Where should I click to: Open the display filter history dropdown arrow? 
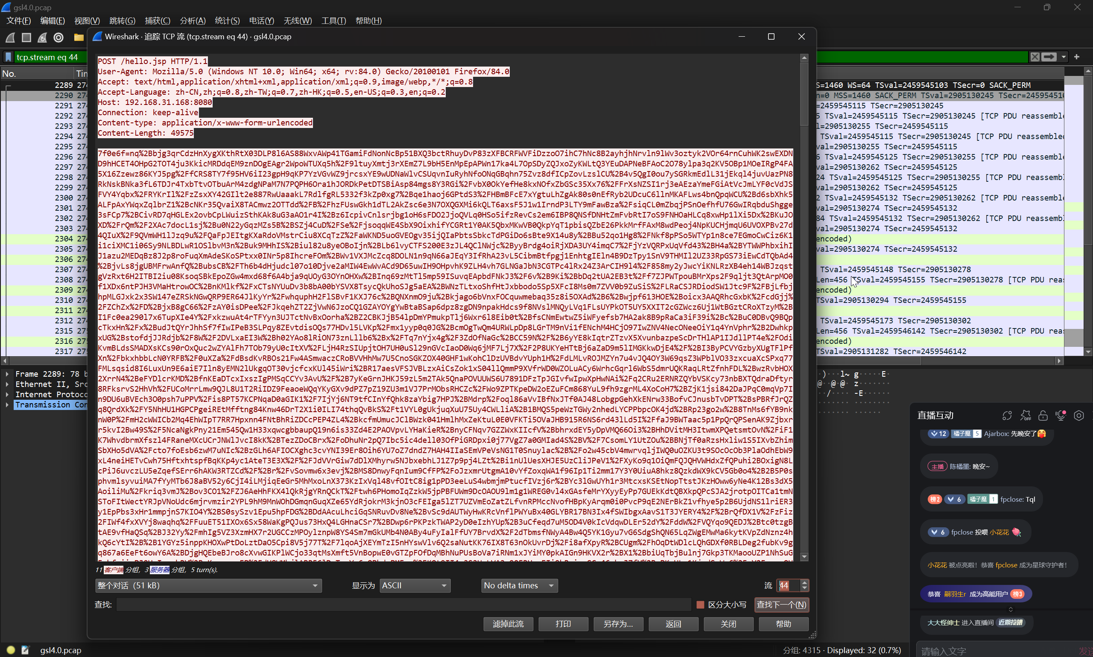pos(1063,57)
